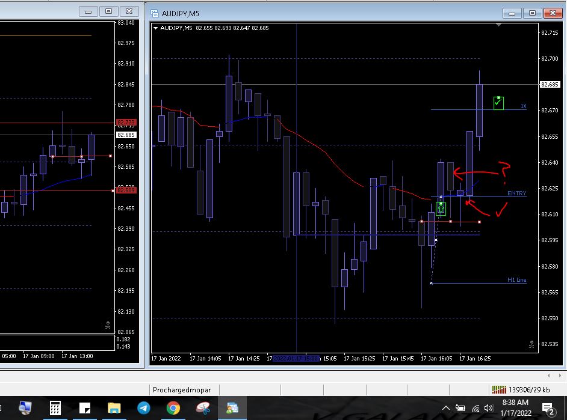
Task: Click the ENTRY line label on chart
Action: [x=516, y=193]
